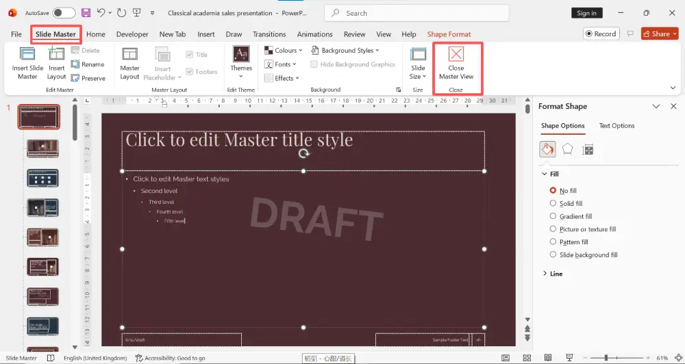Click the zoom slider handle

pos(606,358)
